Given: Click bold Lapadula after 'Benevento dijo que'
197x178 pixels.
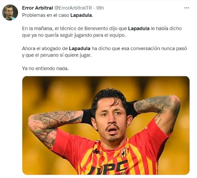Looking at the screenshot, I should [139, 28].
